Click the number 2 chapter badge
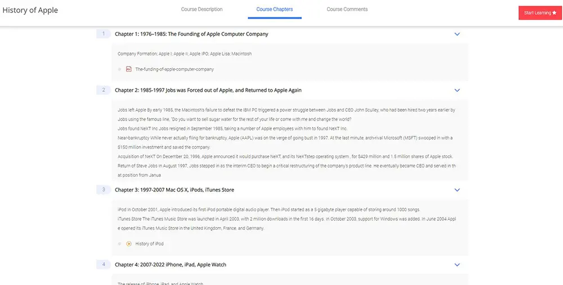The height and width of the screenshot is (285, 563). pos(103,90)
